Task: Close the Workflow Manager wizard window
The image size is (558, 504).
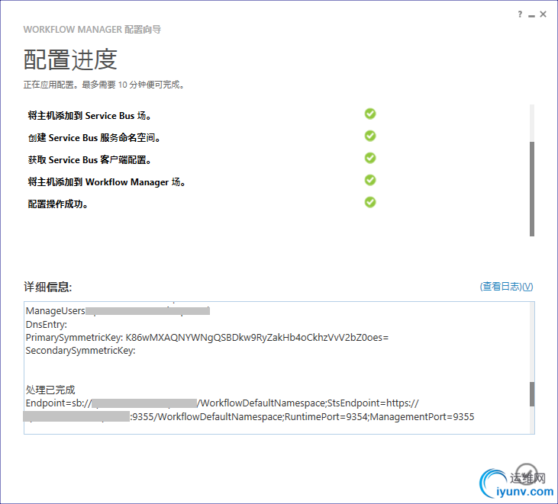Action: pos(543,14)
